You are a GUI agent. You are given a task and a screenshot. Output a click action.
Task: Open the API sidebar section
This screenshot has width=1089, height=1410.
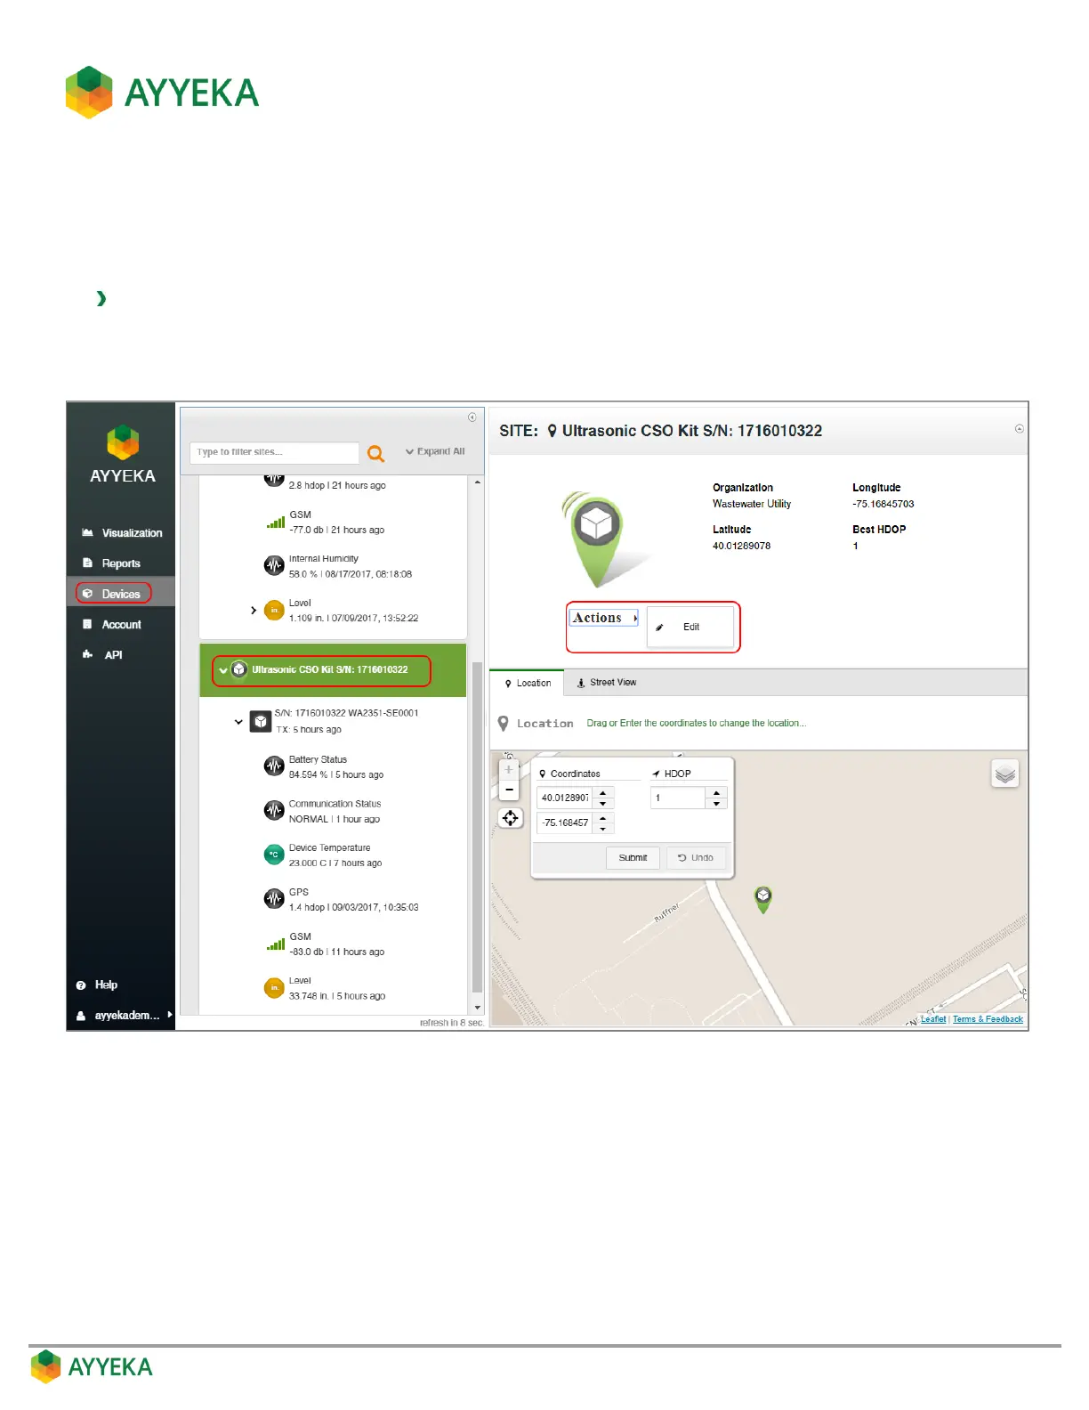pyautogui.click(x=102, y=655)
